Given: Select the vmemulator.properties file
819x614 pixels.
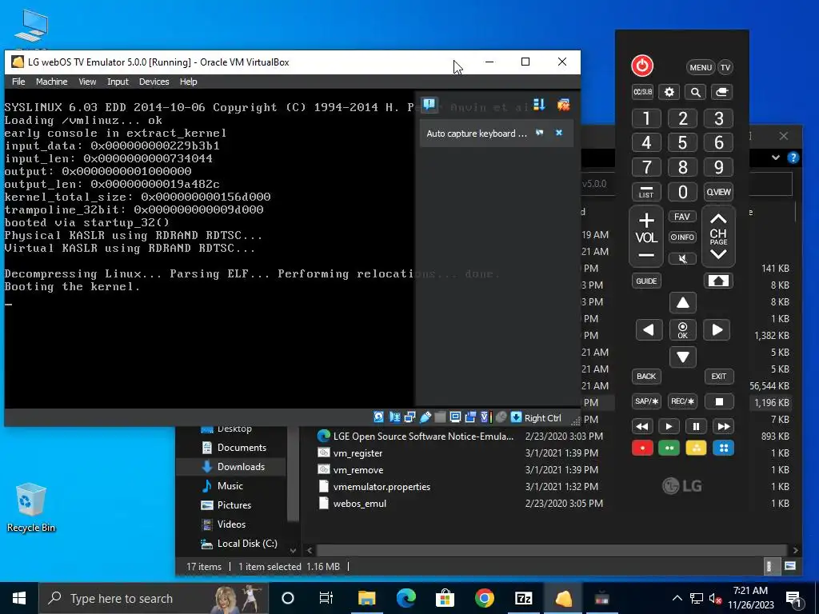Looking at the screenshot, I should coord(382,487).
